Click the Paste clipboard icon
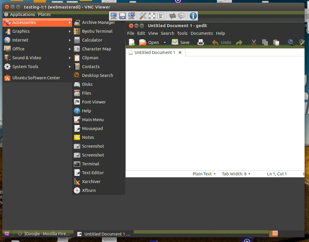The width and height of the screenshot is (309, 242). pos(276,42)
